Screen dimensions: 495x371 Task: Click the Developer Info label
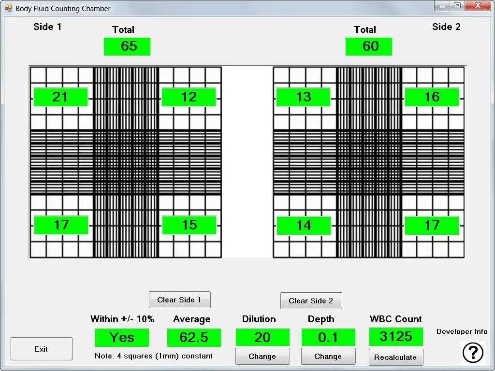point(462,331)
